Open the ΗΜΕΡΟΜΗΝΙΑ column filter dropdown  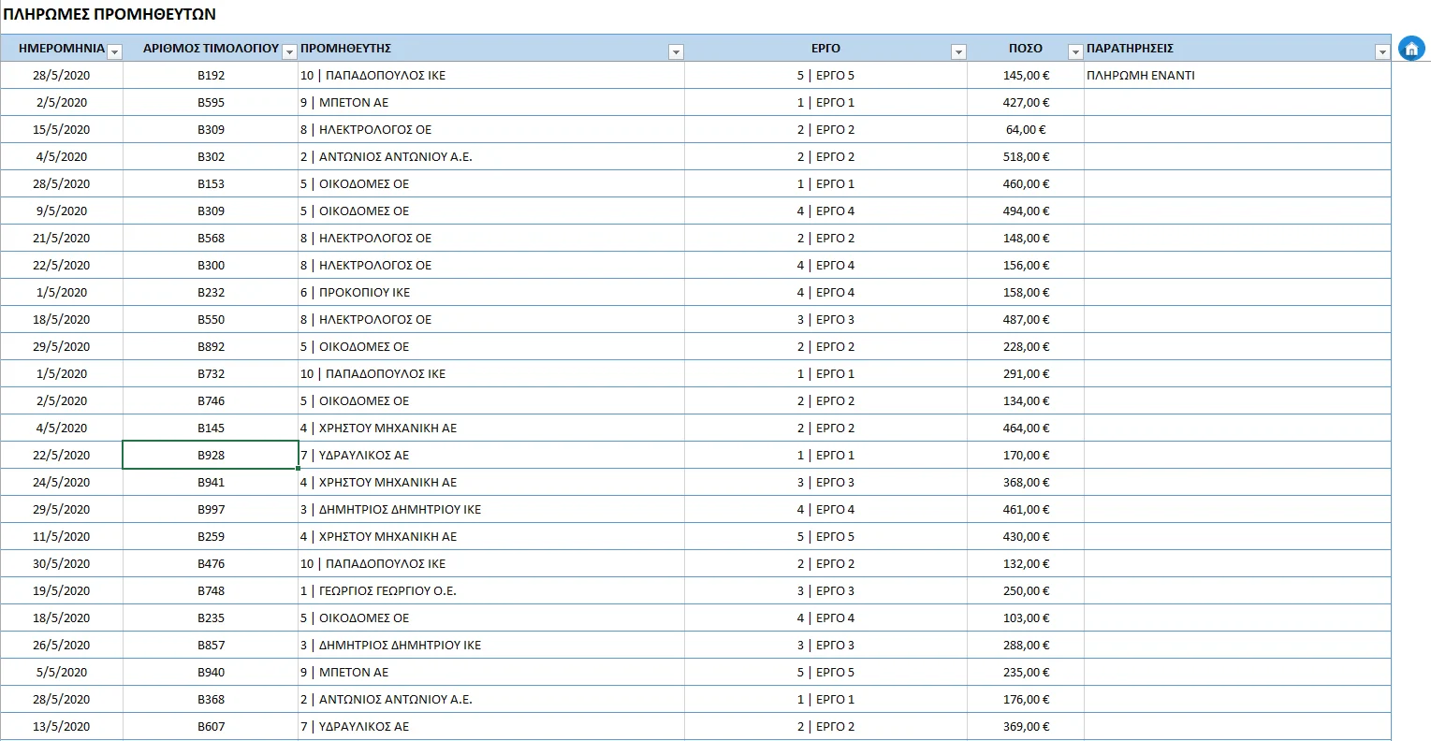point(115,52)
